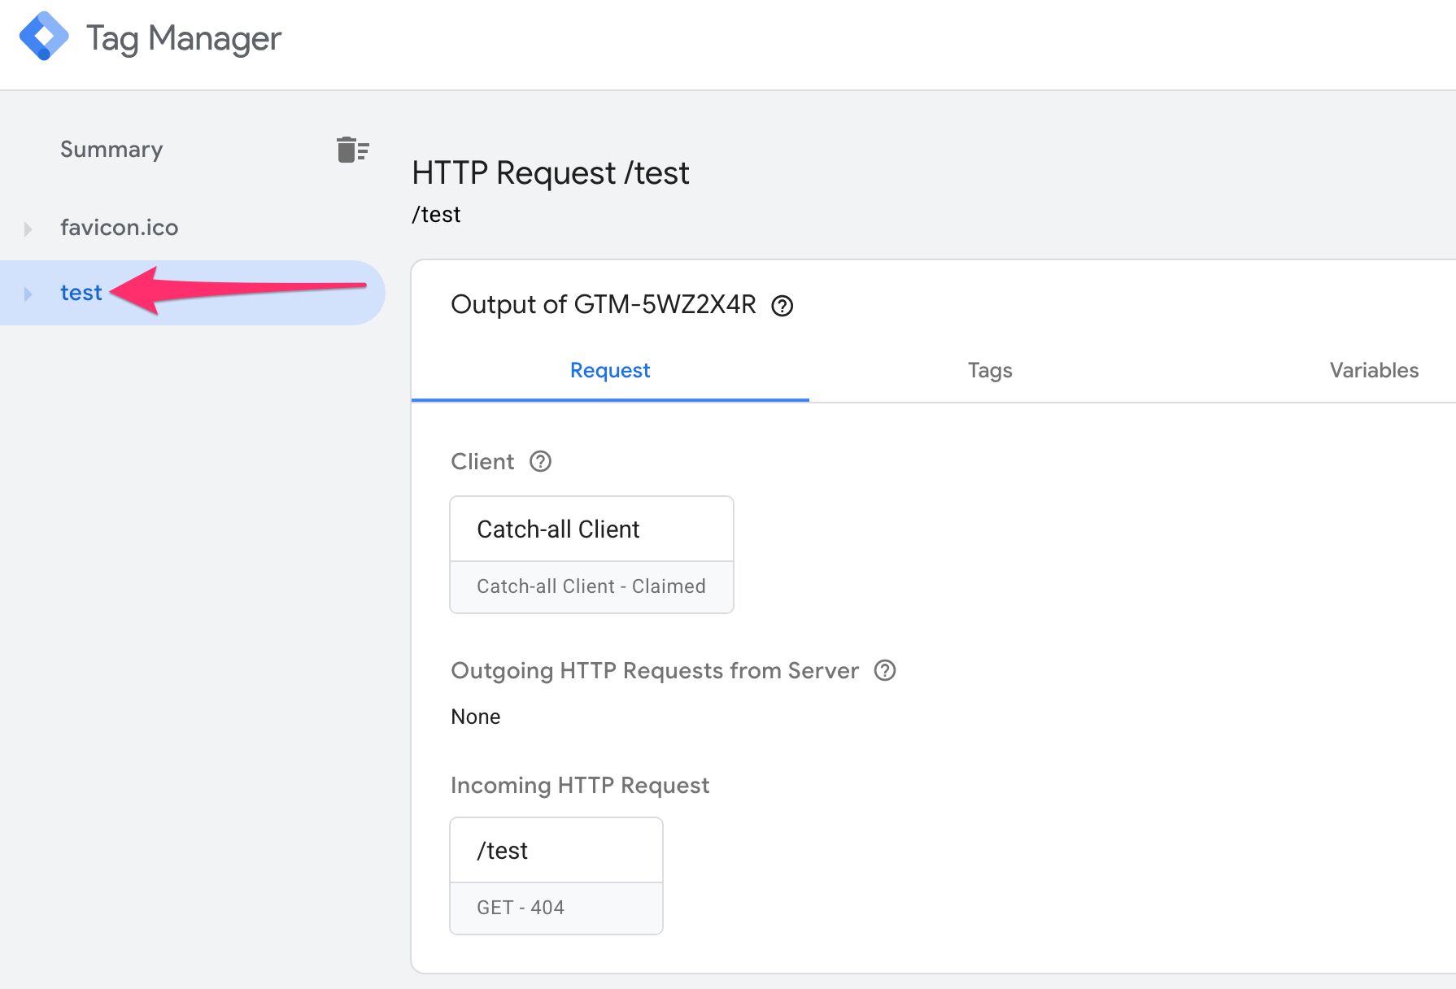The image size is (1456, 989).
Task: Switch to the Request tab
Action: tap(609, 371)
